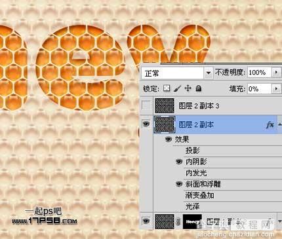
Task: Select layer named 图层 2 副本 3
Action: [x=199, y=106]
